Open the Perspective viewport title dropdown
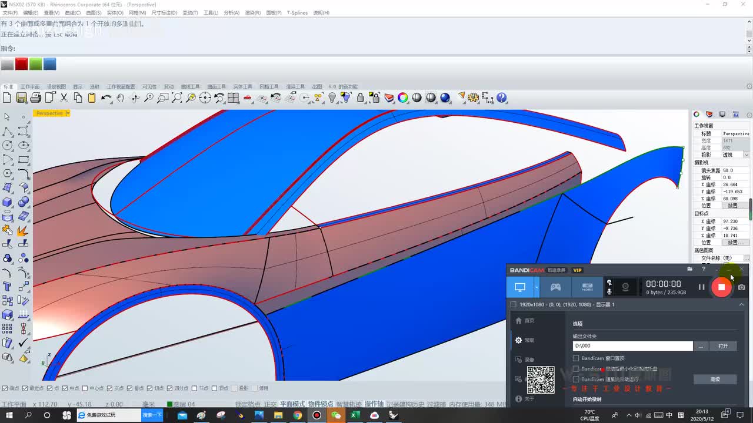The width and height of the screenshot is (753, 423). [68, 113]
